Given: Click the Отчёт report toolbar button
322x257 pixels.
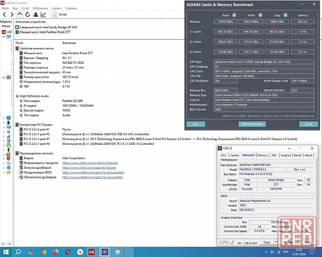Looking at the screenshot, I should coord(59,14).
